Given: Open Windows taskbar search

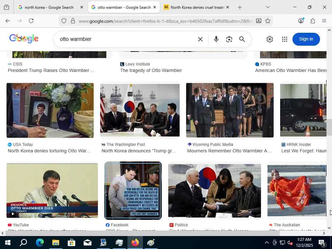Looking at the screenshot, I should 23,243.
